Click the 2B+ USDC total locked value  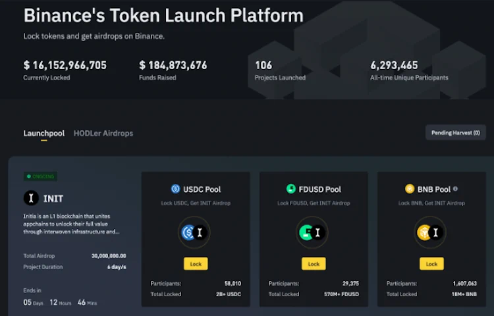(x=229, y=294)
